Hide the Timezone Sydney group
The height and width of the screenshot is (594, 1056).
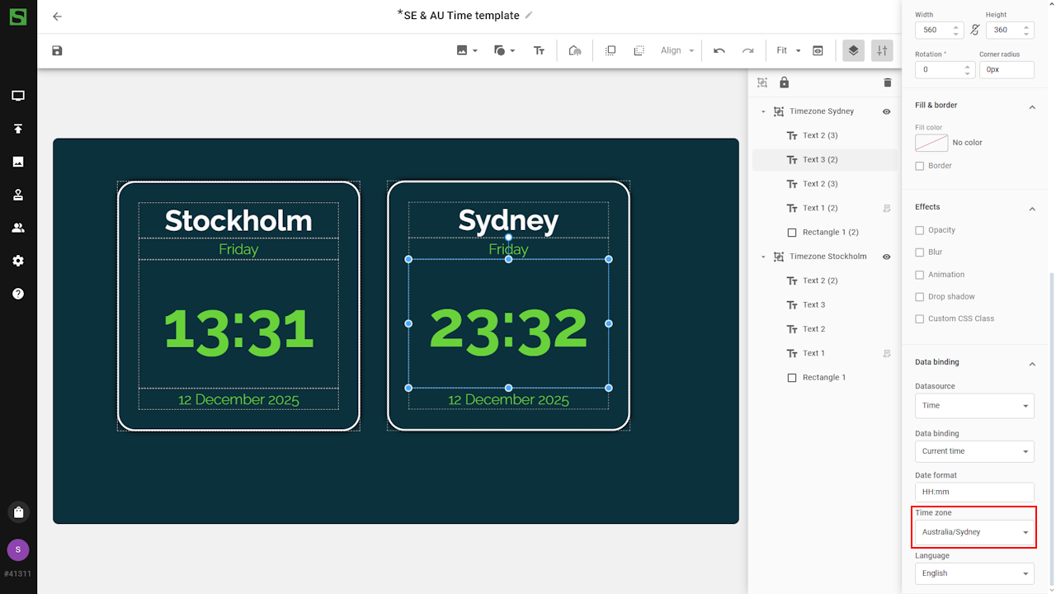tap(887, 111)
